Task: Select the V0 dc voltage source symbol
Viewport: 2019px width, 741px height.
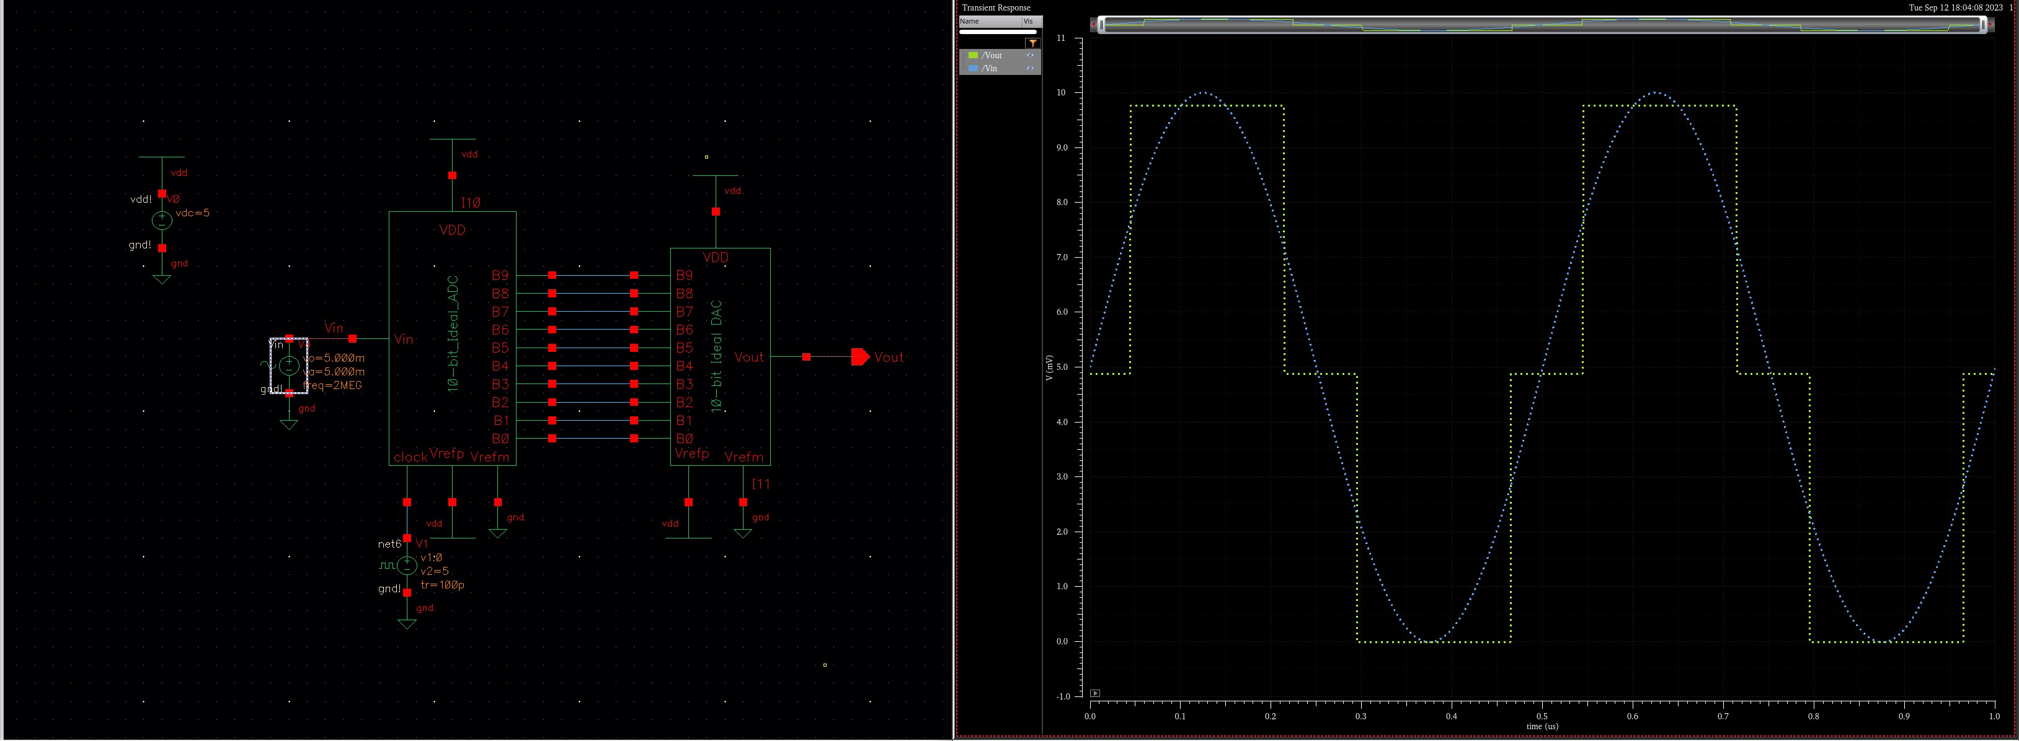Action: click(x=161, y=221)
